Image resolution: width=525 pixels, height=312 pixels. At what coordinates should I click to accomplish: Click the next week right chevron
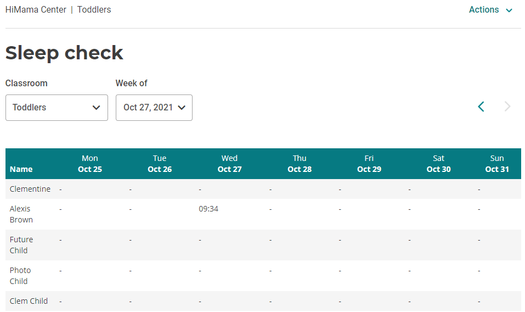[x=507, y=107]
